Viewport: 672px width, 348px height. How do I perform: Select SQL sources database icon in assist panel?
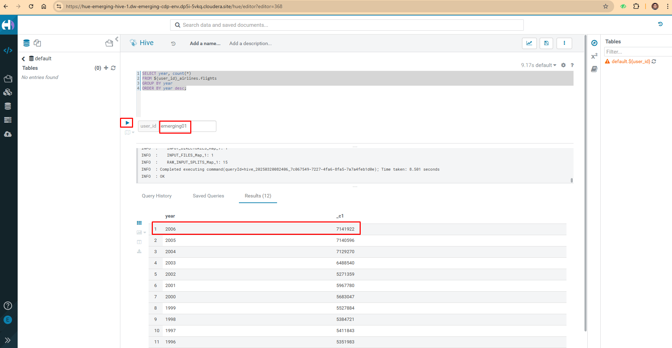[26, 43]
